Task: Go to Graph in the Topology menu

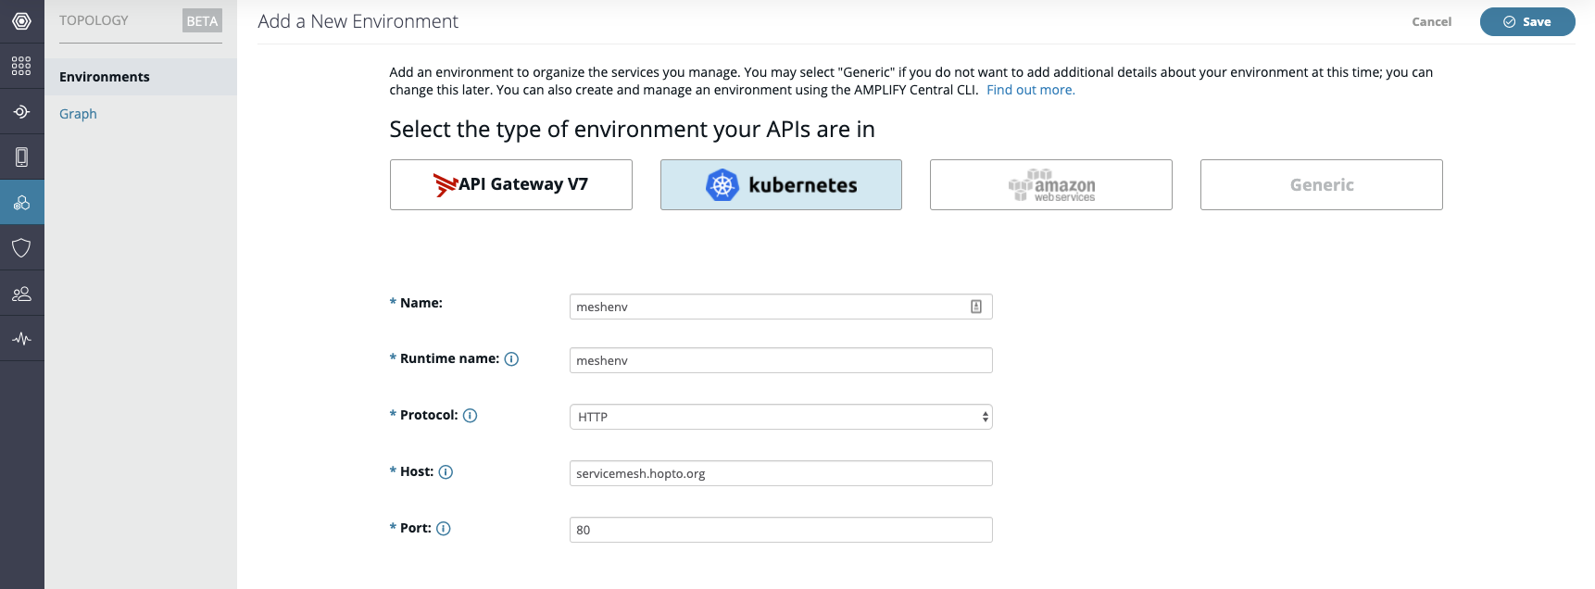Action: 78,114
